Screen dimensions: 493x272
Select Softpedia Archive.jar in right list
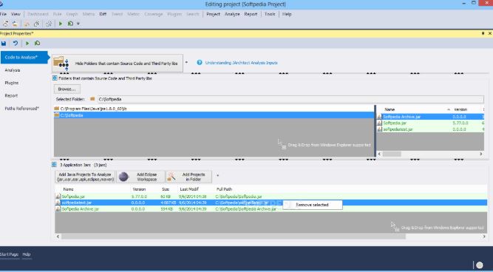pos(430,117)
